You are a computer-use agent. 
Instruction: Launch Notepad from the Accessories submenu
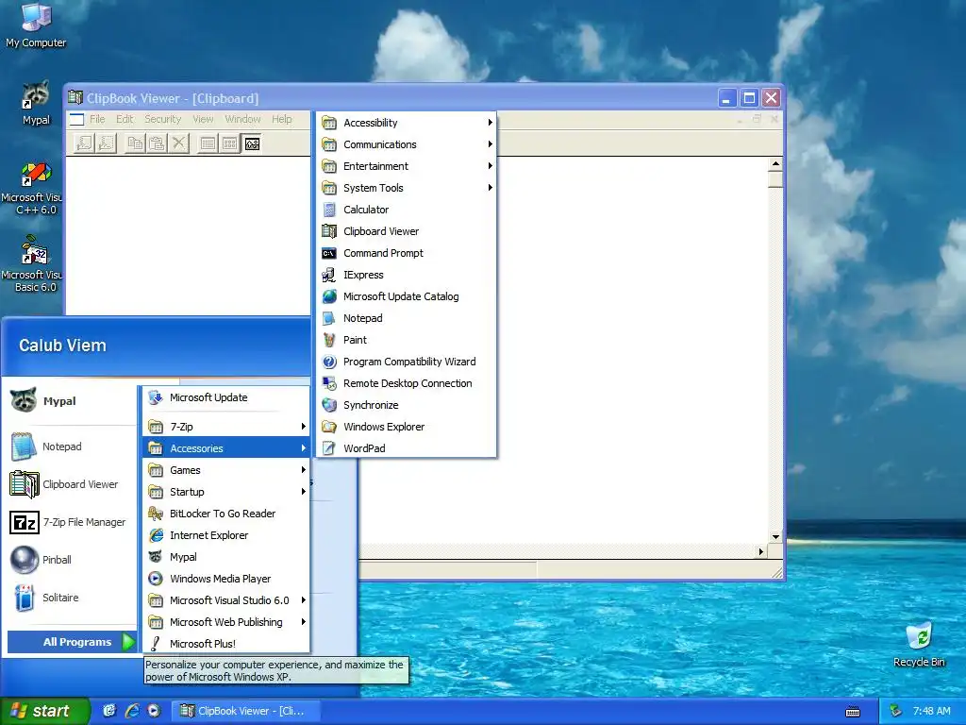pyautogui.click(x=406, y=318)
